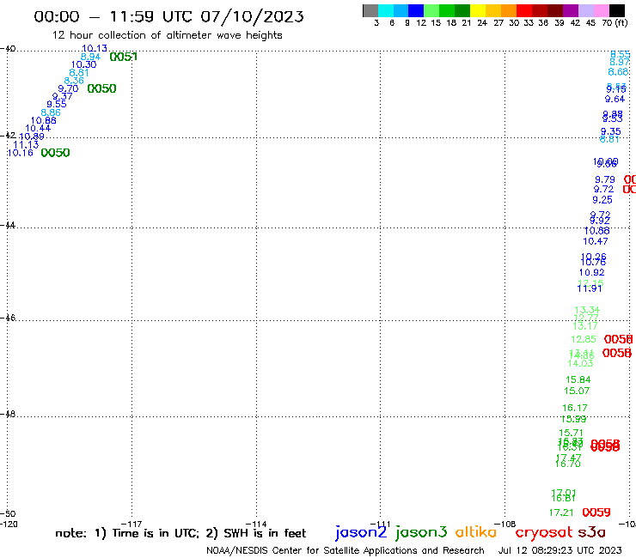Image resolution: width=636 pixels, height=558 pixels.
Task: Click the wave height value 10.30
Action: point(83,64)
